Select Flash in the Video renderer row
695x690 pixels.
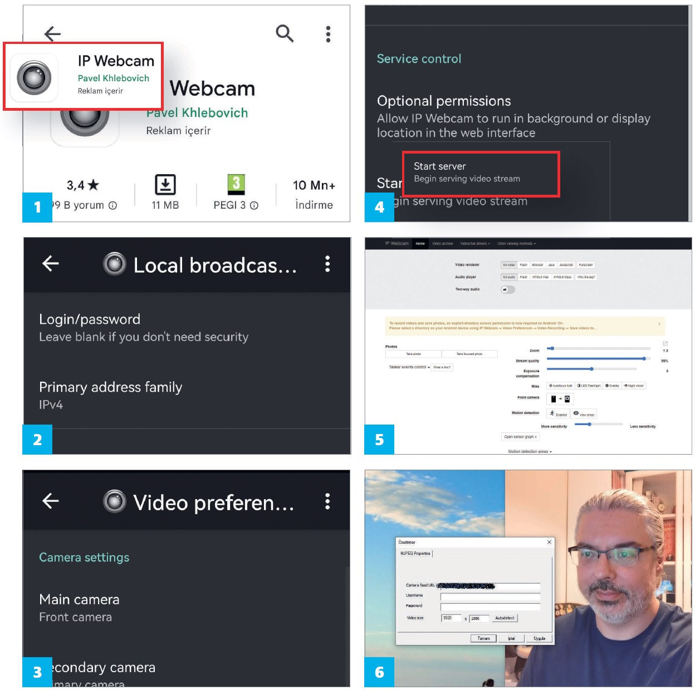point(523,265)
